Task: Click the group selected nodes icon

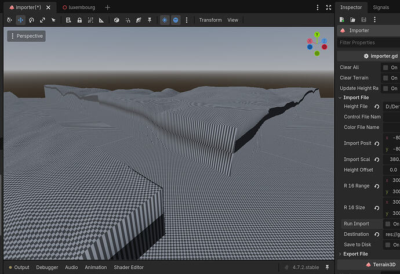Action: pos(90,20)
